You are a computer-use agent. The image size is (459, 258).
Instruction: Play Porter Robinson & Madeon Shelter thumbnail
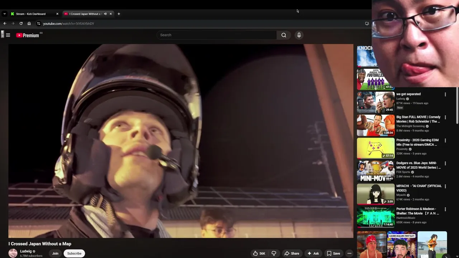375,217
